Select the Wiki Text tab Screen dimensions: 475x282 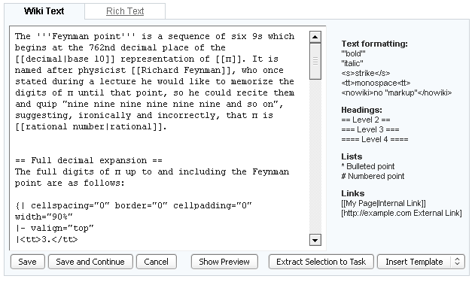[44, 11]
